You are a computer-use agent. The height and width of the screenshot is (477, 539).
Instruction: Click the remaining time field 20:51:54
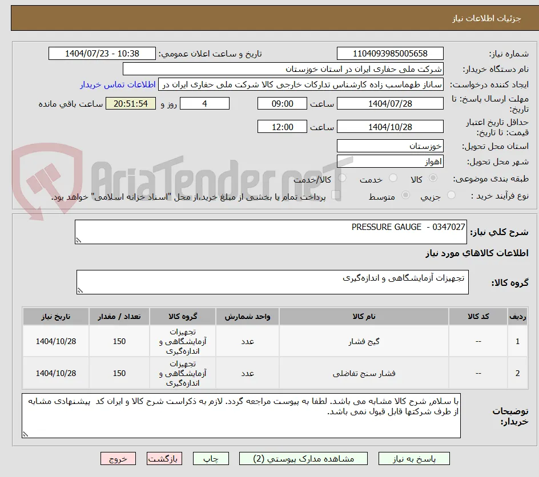coord(131,103)
